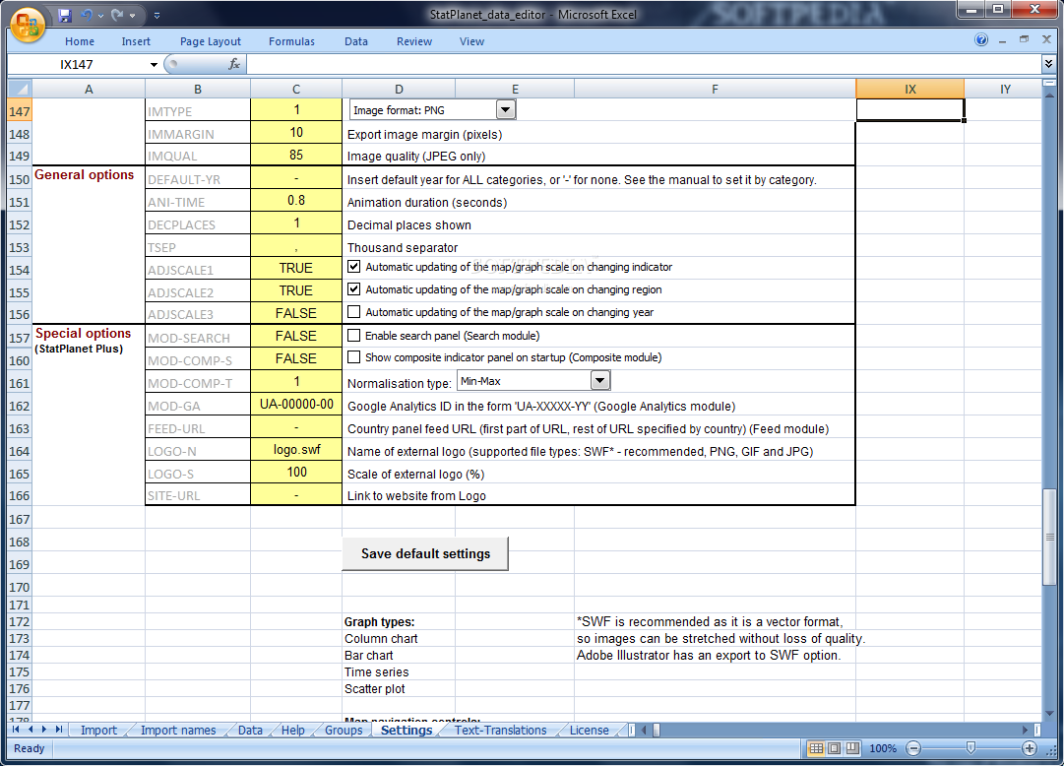The image size is (1064, 766).
Task: Open the Data ribbon tab
Action: click(355, 41)
